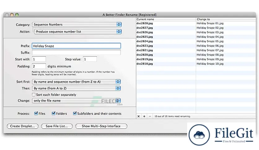Click into the empty Suffix field

coord(76,53)
